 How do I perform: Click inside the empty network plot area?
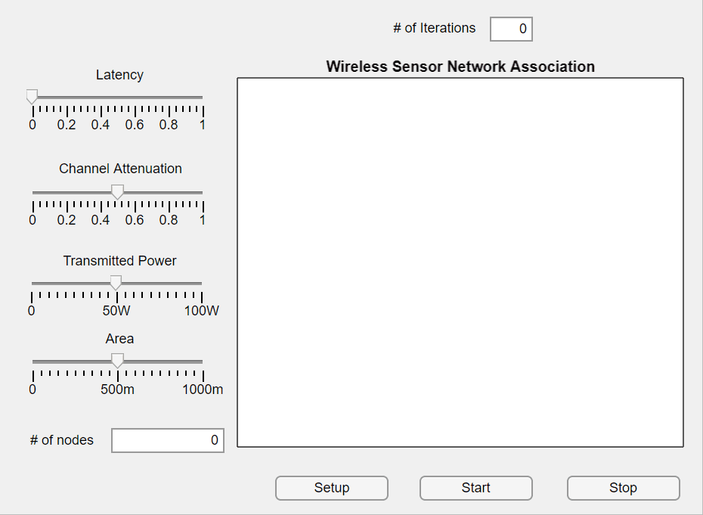tap(460, 262)
